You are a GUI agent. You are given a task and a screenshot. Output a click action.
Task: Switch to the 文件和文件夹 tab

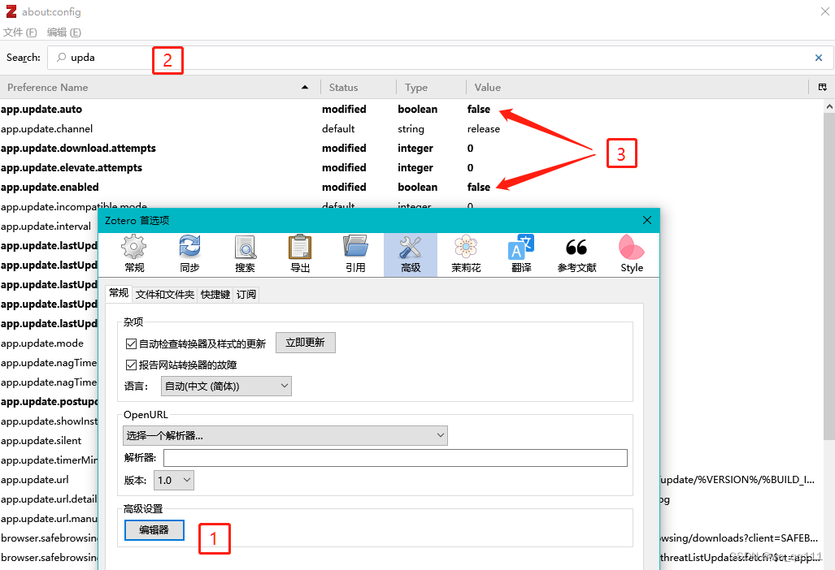click(x=164, y=295)
